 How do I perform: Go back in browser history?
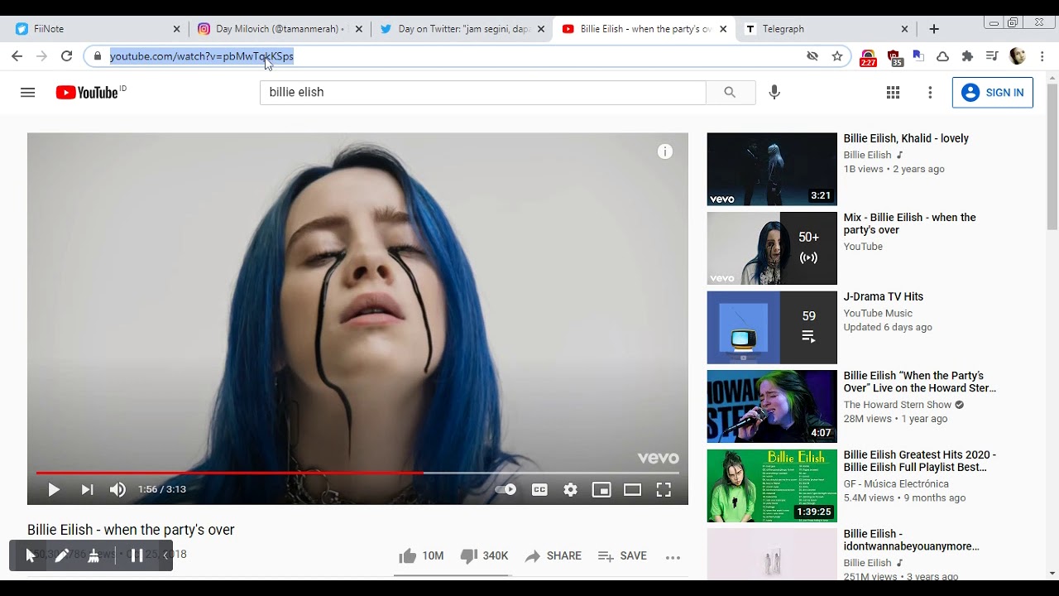coord(17,56)
